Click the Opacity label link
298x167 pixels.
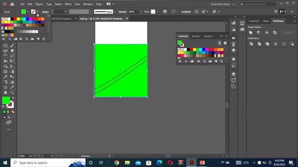[x=122, y=12]
